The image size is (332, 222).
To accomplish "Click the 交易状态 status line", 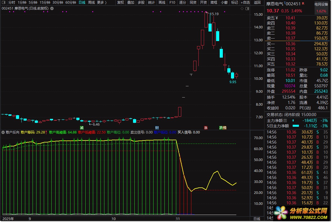I will 291,115.
